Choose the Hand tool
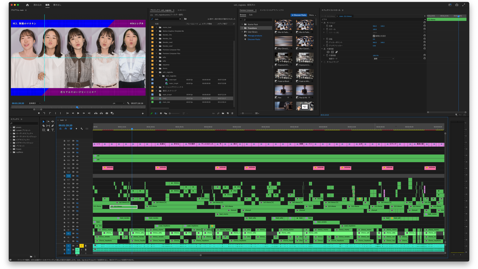 [x=48, y=130]
